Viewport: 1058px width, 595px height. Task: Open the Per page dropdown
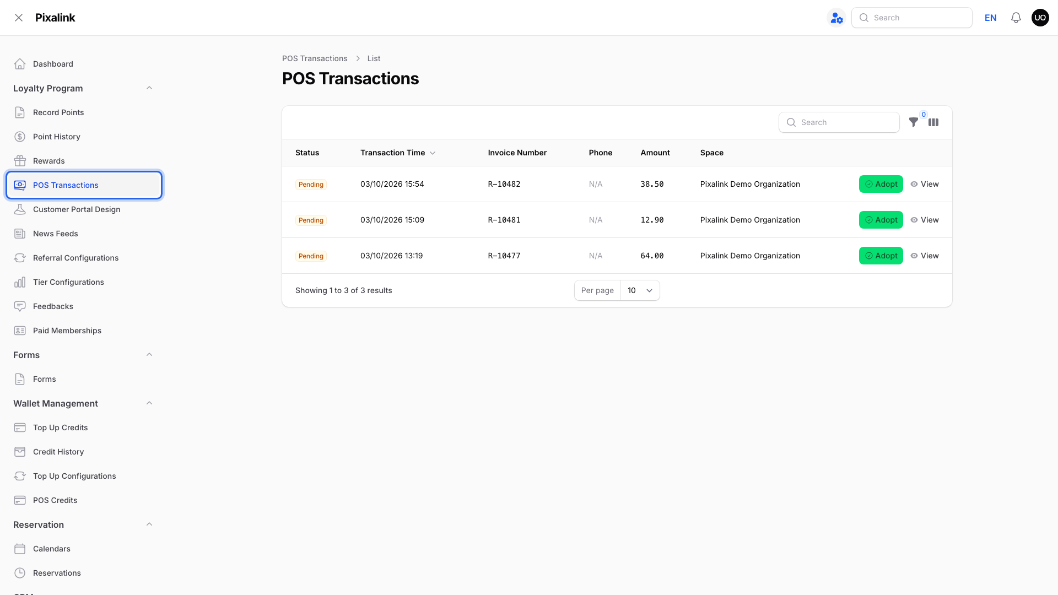(x=640, y=290)
